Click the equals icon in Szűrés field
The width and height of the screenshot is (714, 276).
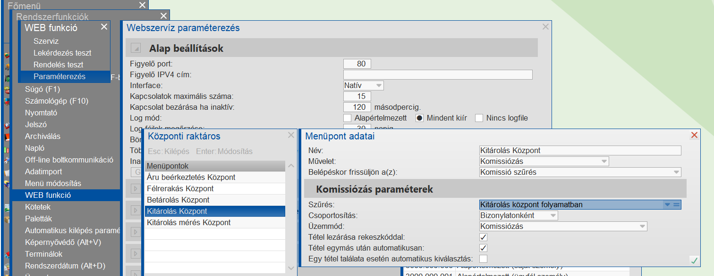click(x=676, y=204)
